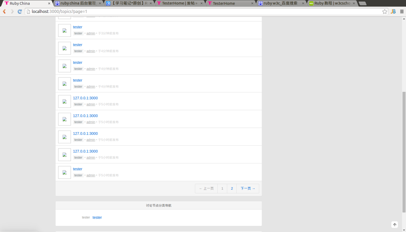Open the admin author link on the 3分钟前 topic

(91, 33)
